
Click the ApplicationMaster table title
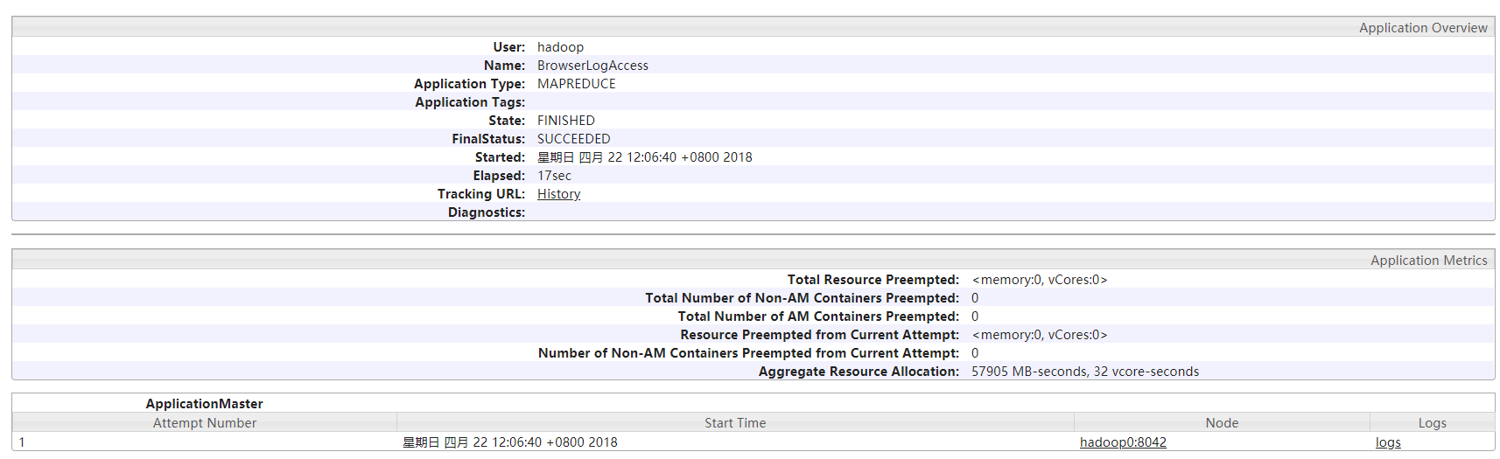[x=204, y=404]
